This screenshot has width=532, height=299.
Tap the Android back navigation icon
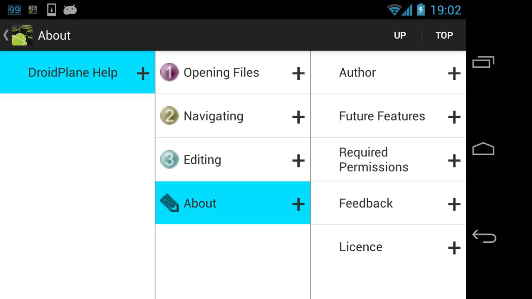pos(484,236)
